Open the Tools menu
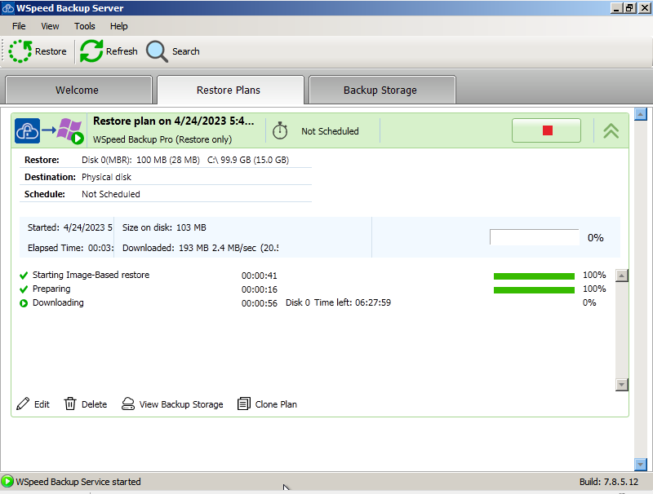Screen dimensions: 653x494 coord(85,26)
